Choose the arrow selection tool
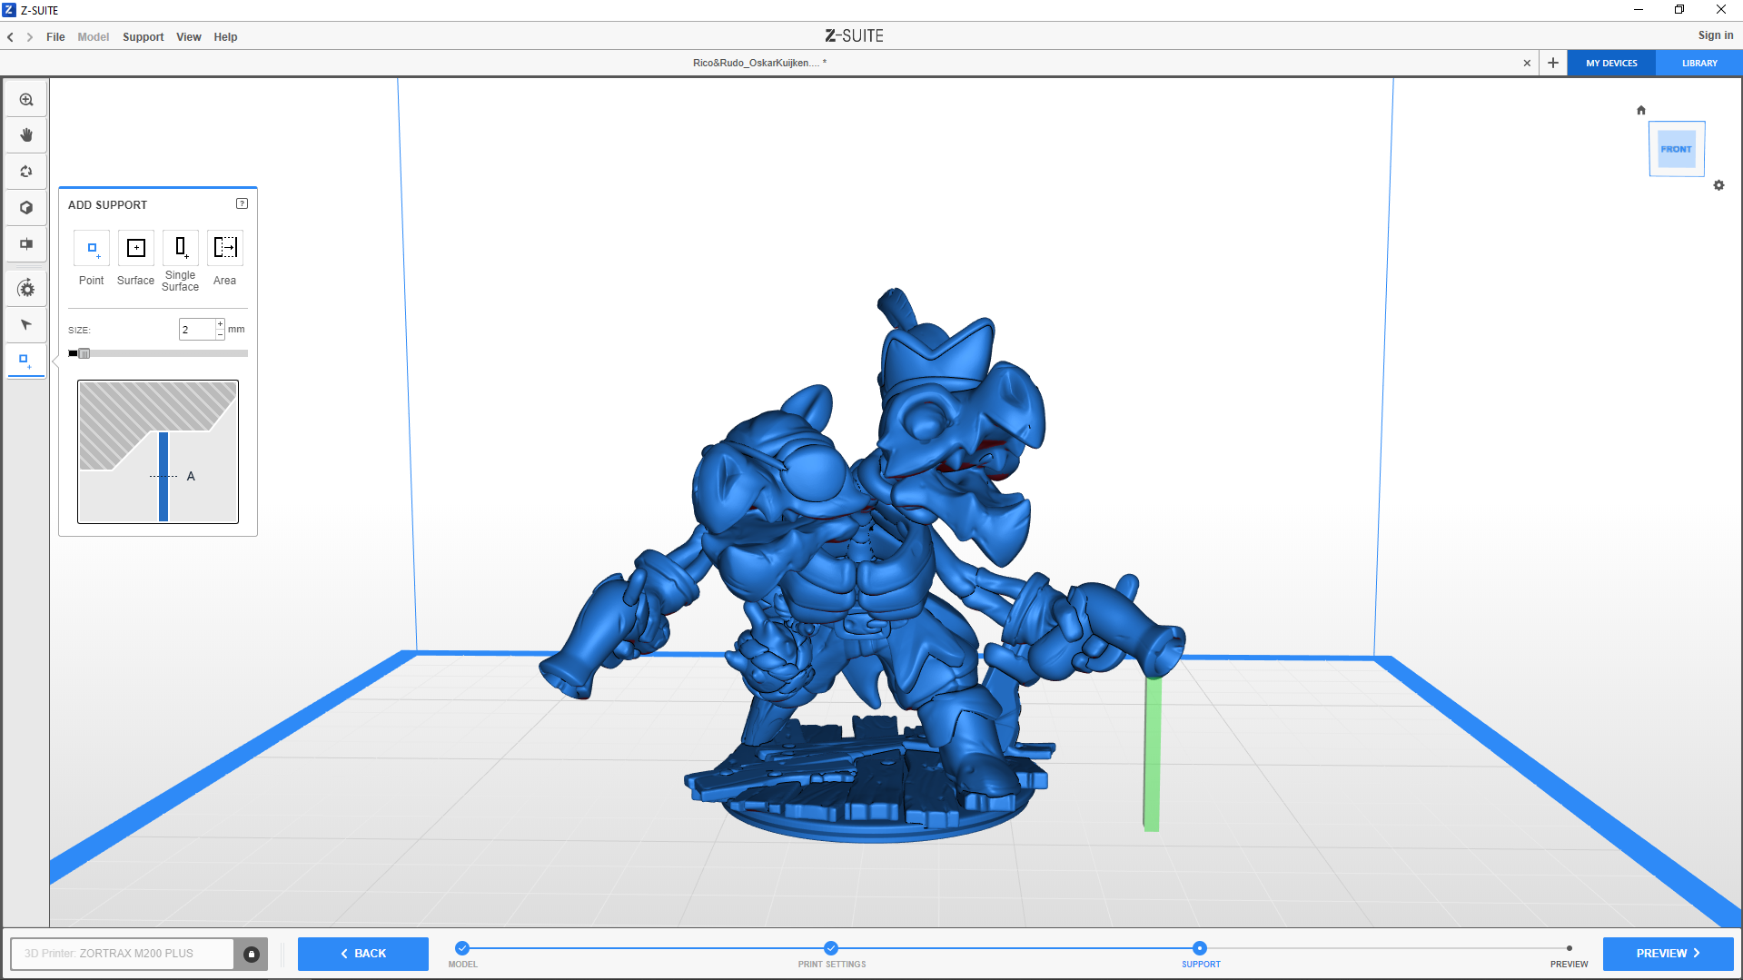The height and width of the screenshot is (980, 1743). (x=26, y=325)
